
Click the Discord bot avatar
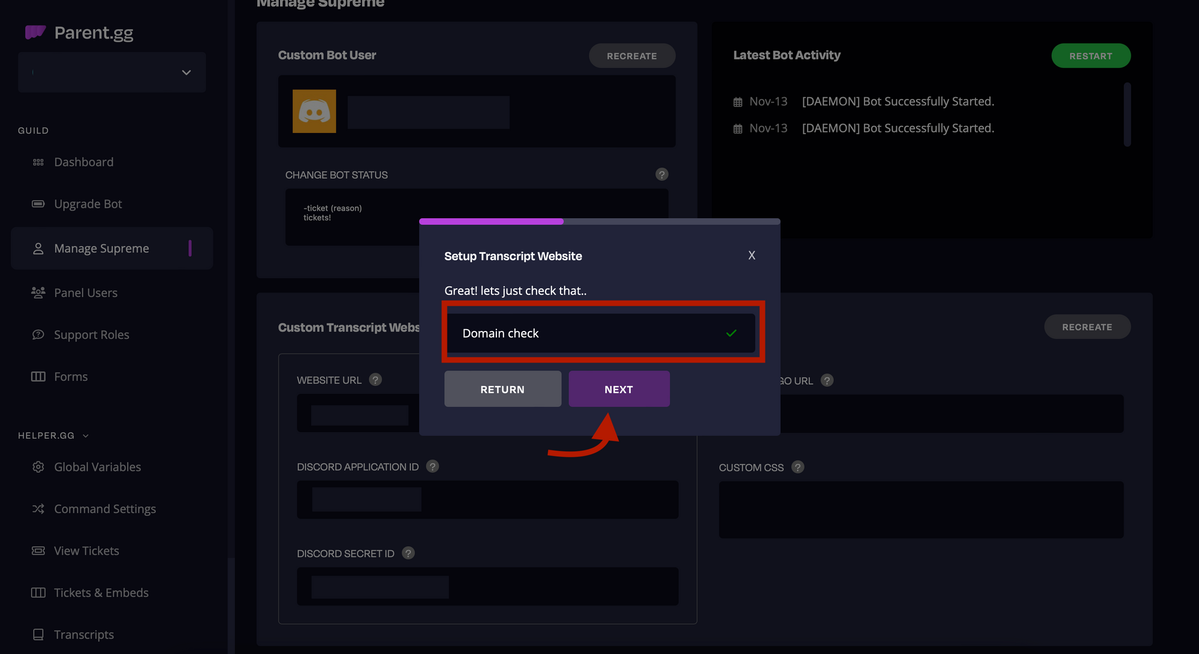[314, 111]
